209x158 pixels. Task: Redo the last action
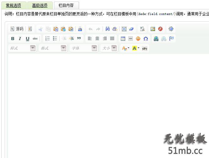click(x=98, y=29)
